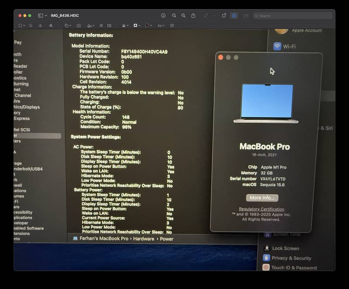Viewport: 349px width, 289px height.
Task: Open the Aa text style dropdown
Action: (161, 25)
